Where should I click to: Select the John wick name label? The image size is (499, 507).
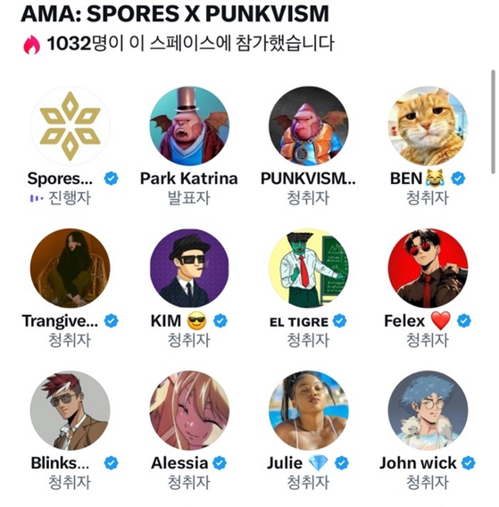pyautogui.click(x=418, y=463)
